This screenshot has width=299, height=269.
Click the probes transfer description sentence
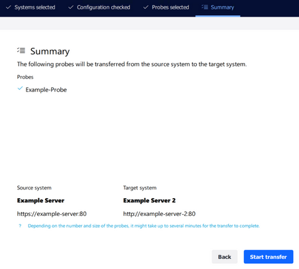click(x=132, y=64)
